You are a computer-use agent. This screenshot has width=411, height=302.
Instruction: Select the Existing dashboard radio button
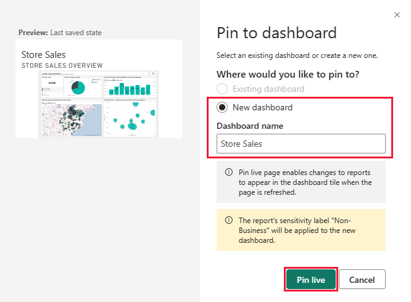(223, 89)
